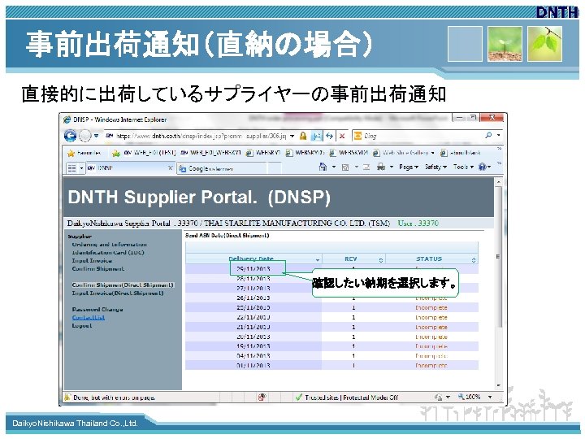Click Incomplete status in 22/11/2013 row
The height and width of the screenshot is (439, 585).
(x=431, y=317)
